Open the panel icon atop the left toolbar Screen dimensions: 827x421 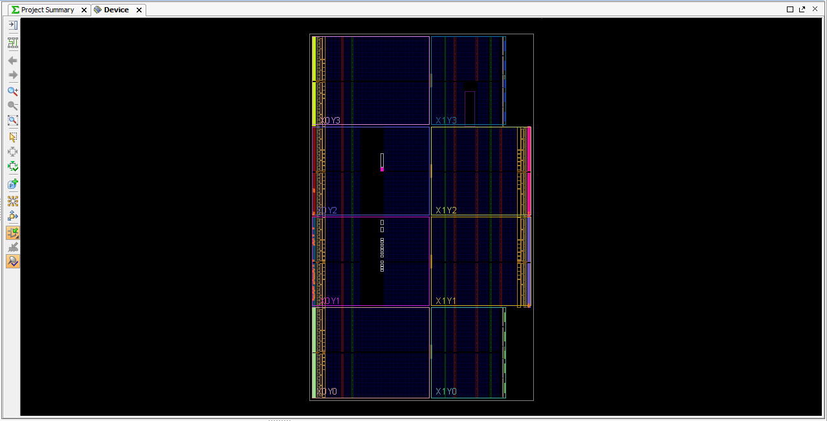click(x=12, y=25)
